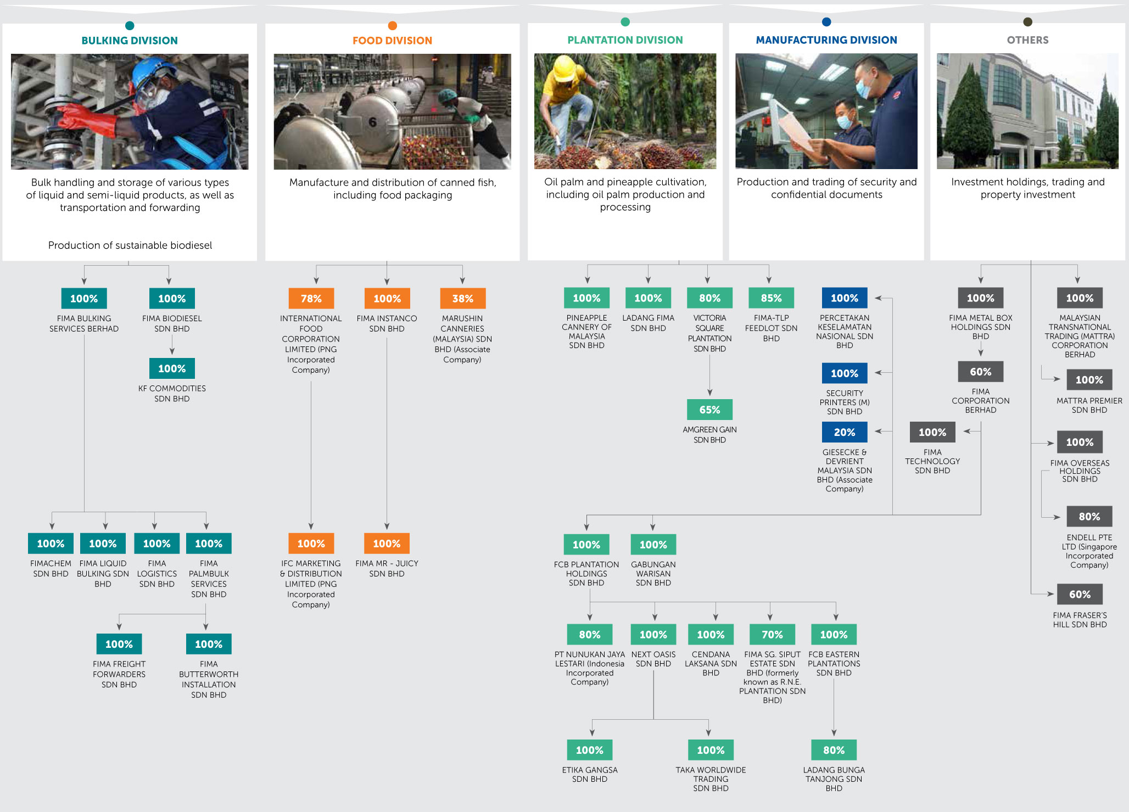
Task: Click the orange dot above Food Division
Action: (x=392, y=26)
